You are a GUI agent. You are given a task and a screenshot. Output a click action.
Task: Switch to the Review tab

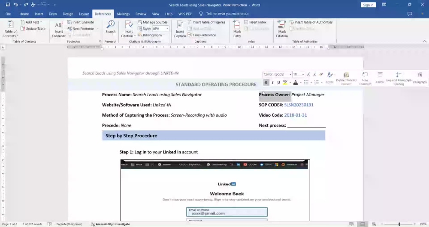pos(141,14)
